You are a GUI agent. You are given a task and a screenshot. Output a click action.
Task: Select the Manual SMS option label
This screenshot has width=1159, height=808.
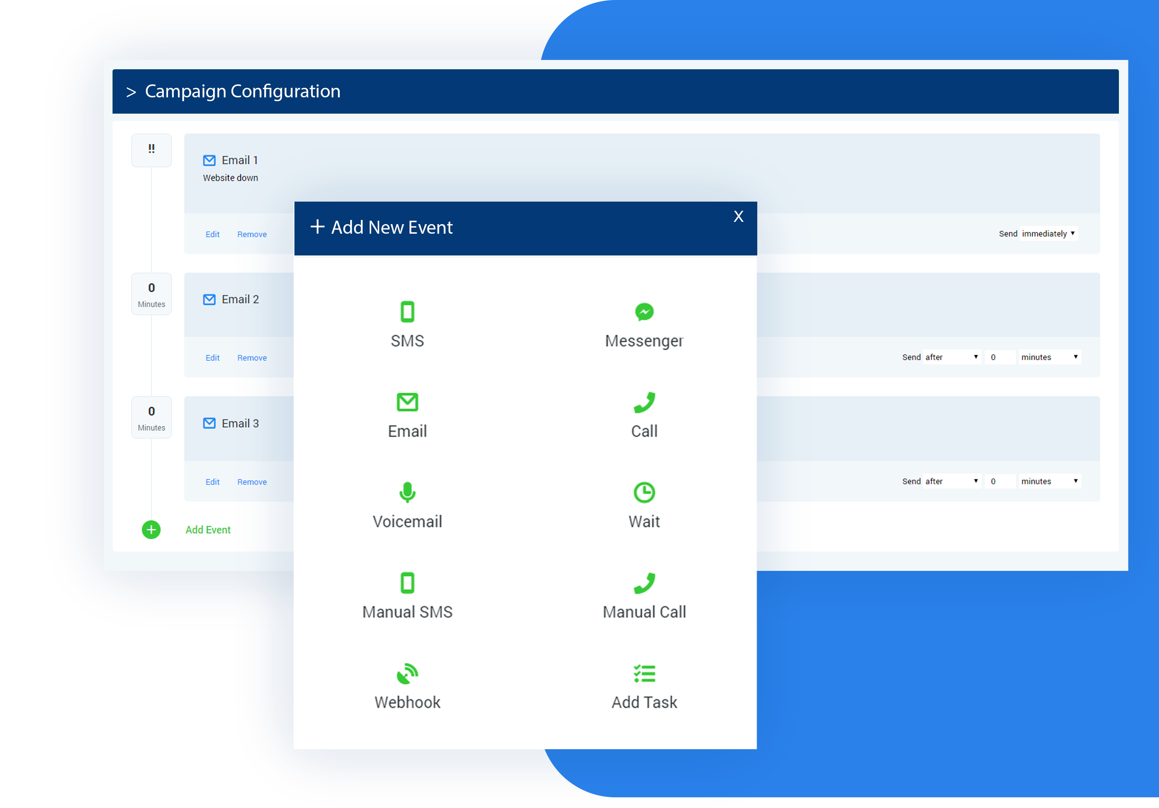coord(407,612)
